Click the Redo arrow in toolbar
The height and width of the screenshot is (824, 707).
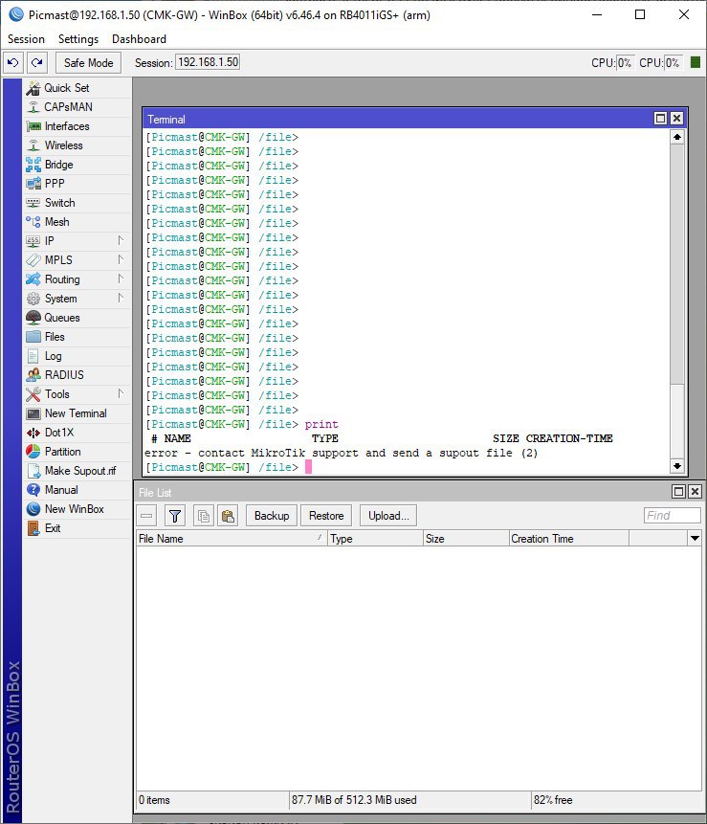(36, 63)
